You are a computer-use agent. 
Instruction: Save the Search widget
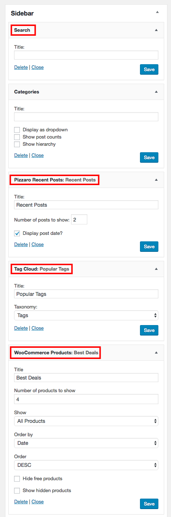pyautogui.click(x=149, y=69)
